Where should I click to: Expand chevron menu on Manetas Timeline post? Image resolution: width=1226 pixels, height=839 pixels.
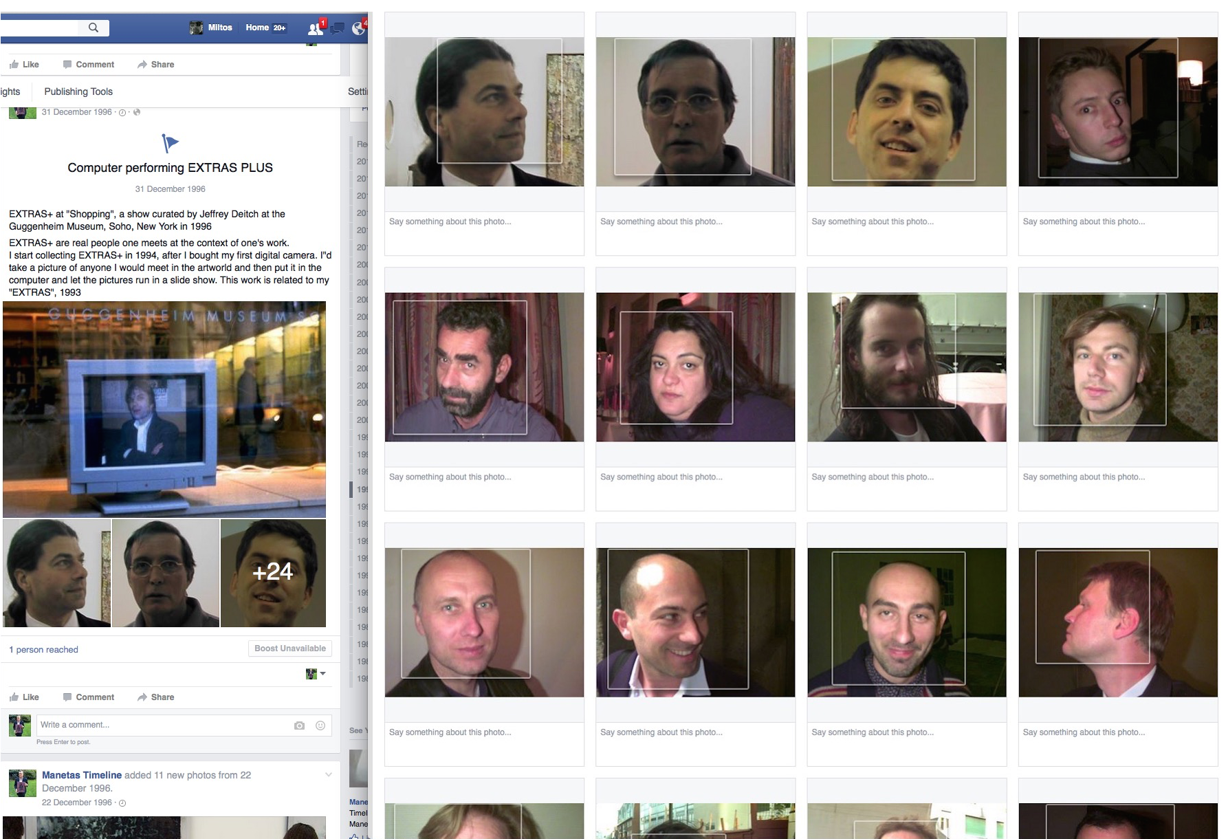(329, 775)
